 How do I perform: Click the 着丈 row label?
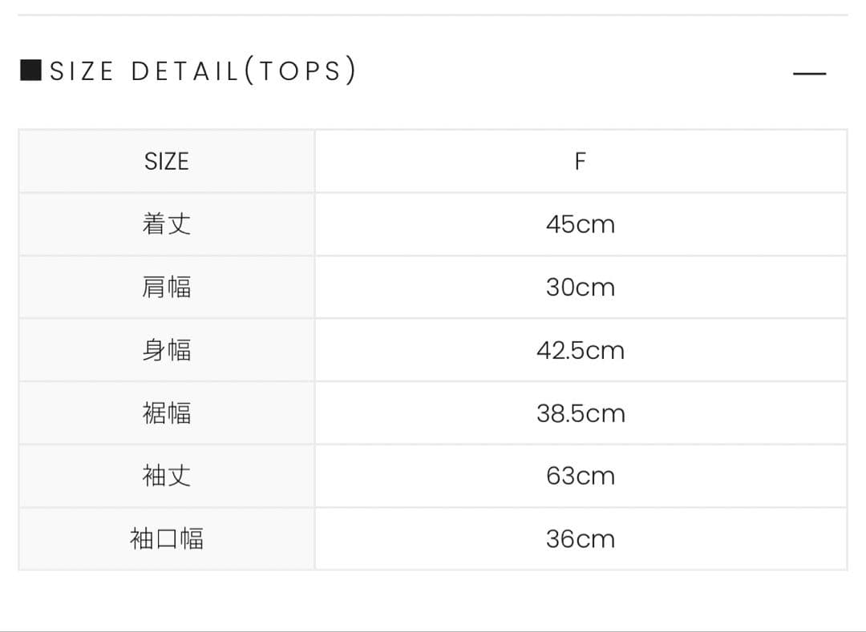167,224
